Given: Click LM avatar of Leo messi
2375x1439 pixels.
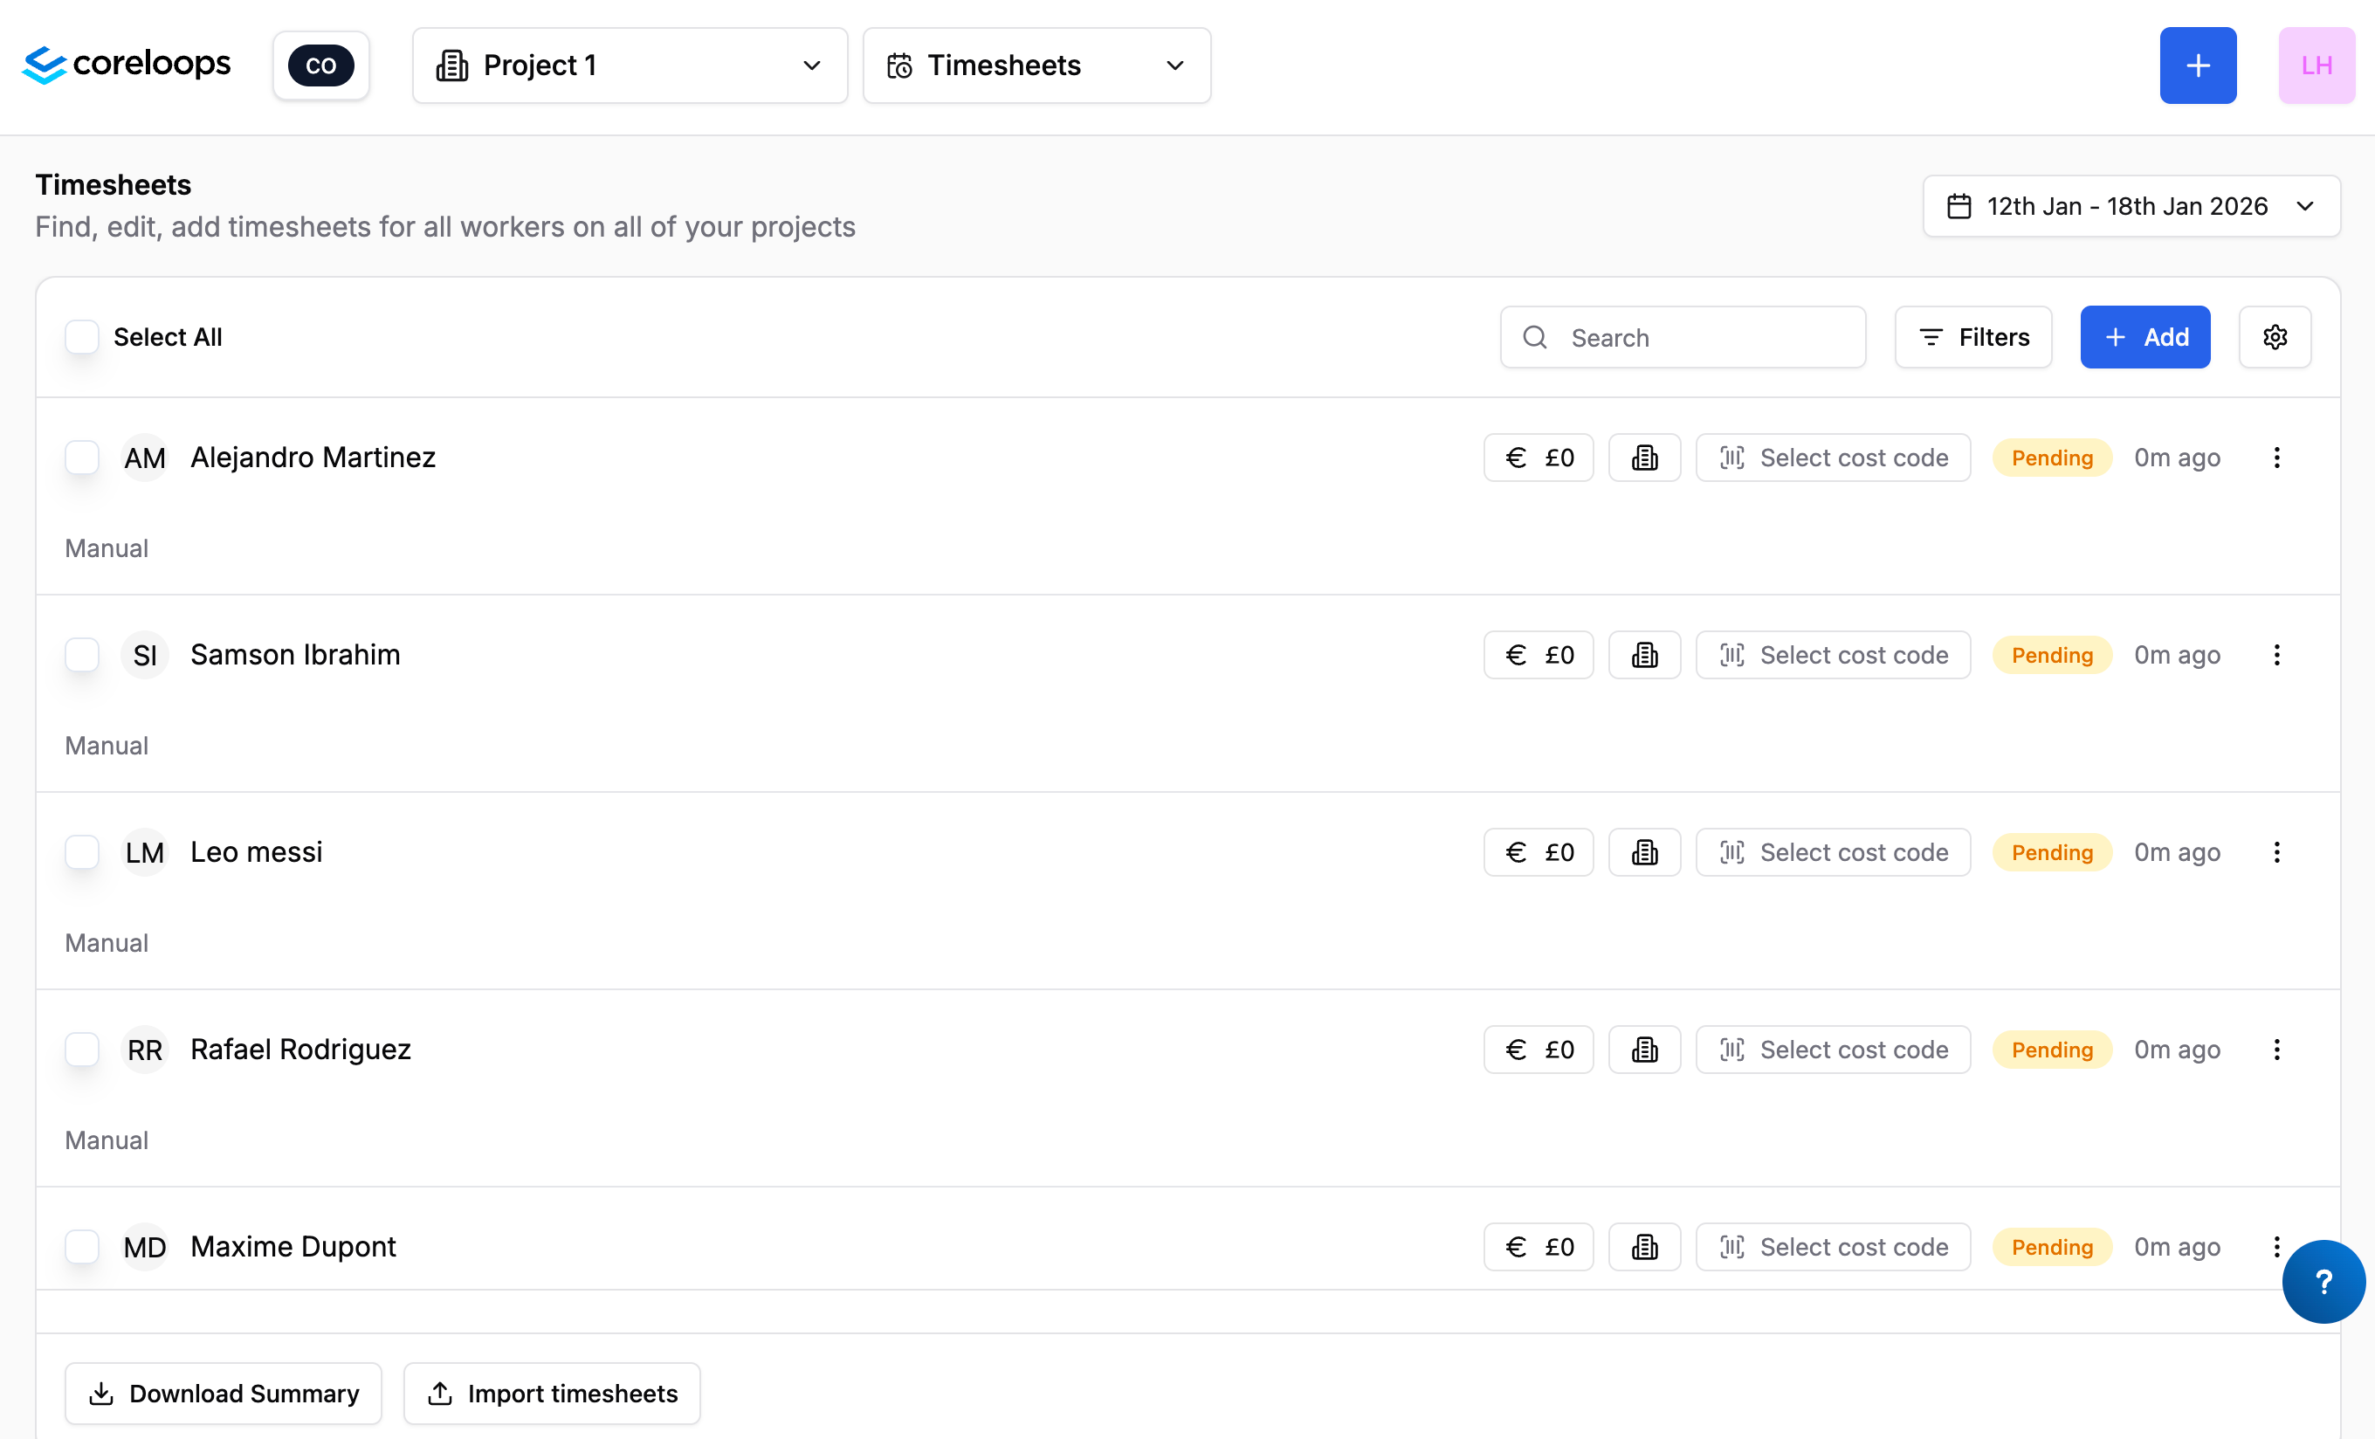Looking at the screenshot, I should [x=145, y=852].
